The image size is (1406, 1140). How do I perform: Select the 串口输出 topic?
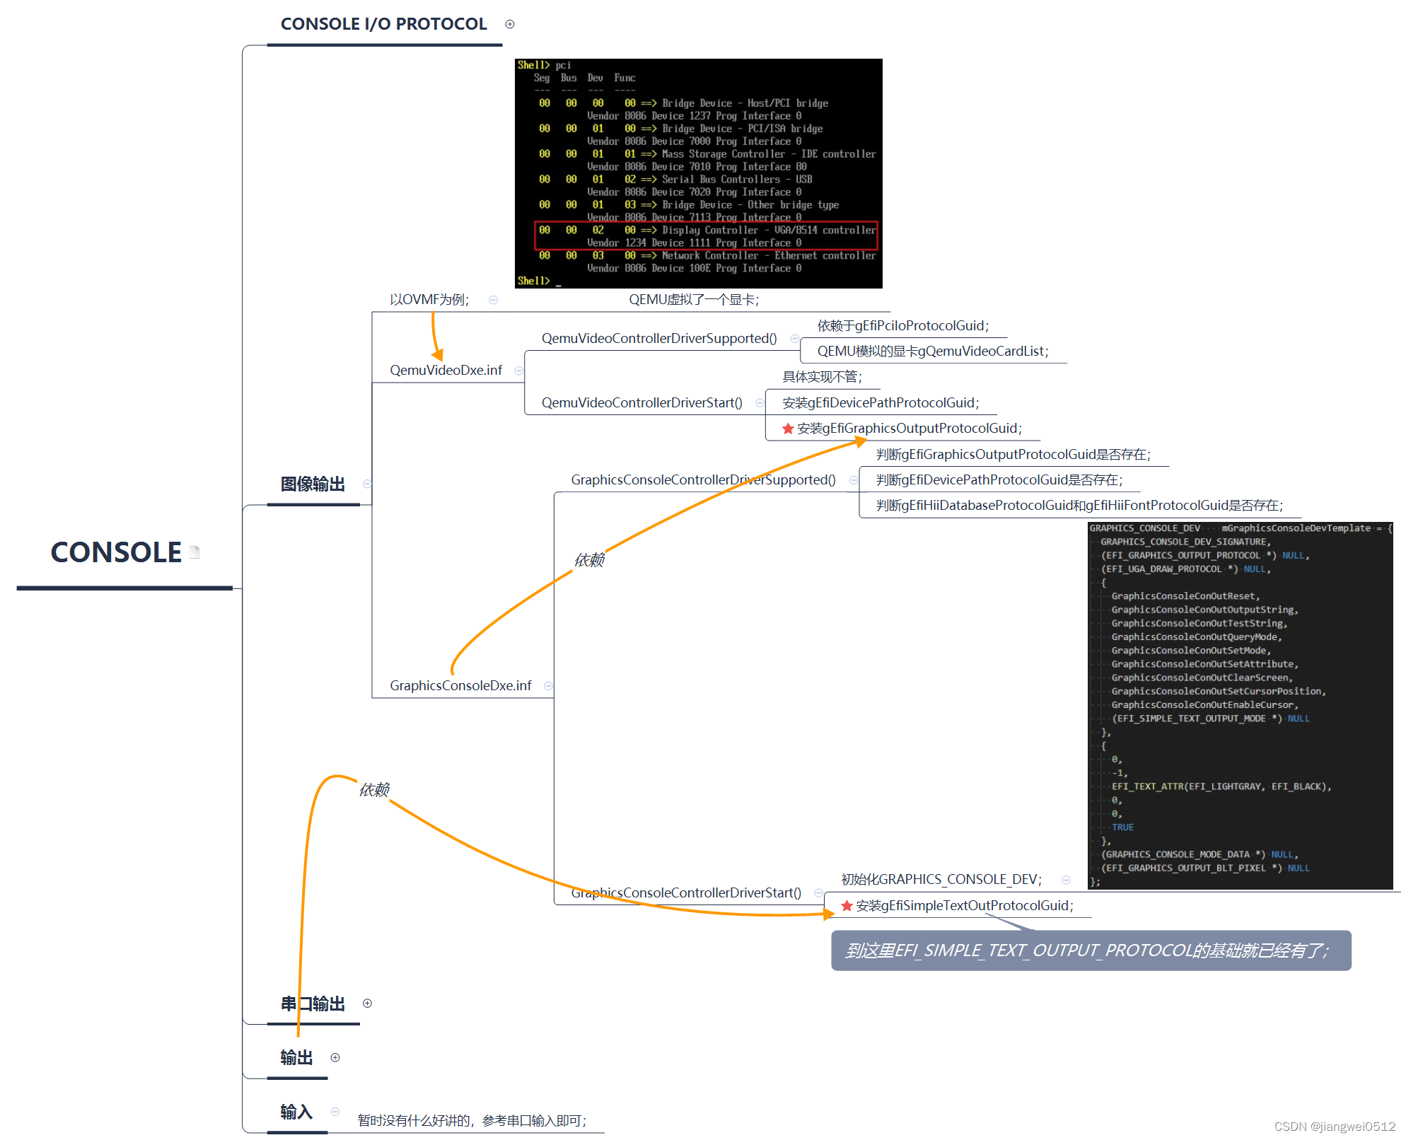click(313, 1004)
